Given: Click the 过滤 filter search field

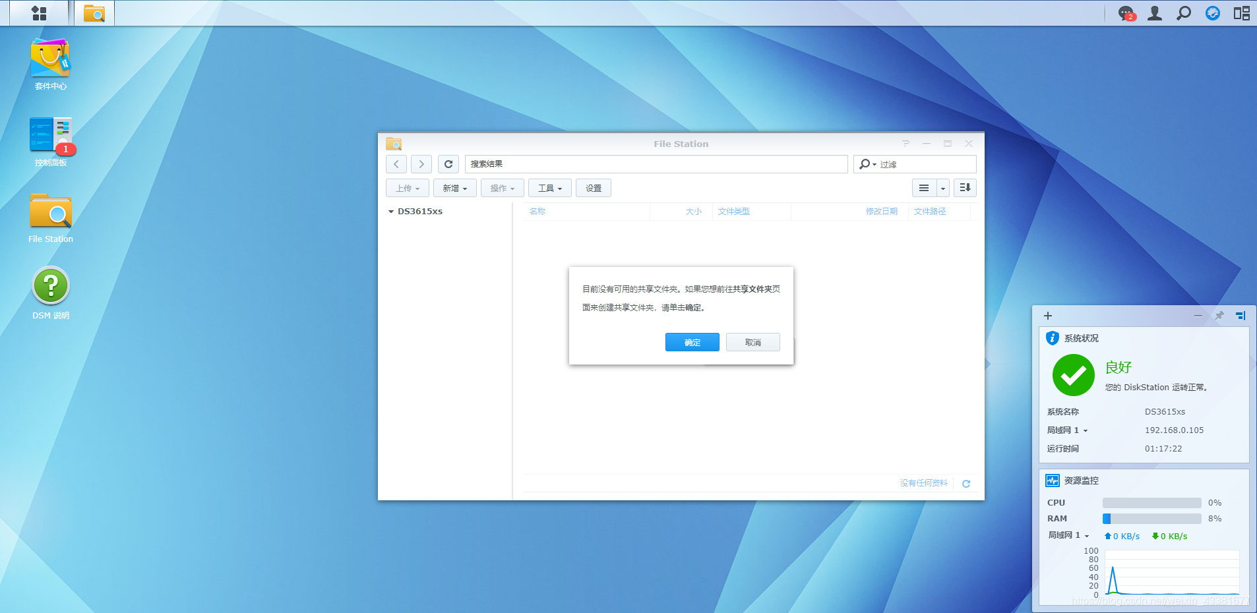Looking at the screenshot, I should (925, 164).
